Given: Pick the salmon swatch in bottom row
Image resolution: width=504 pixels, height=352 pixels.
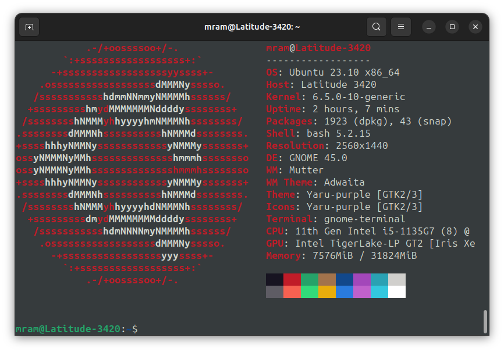Looking at the screenshot, I should 292,291.
